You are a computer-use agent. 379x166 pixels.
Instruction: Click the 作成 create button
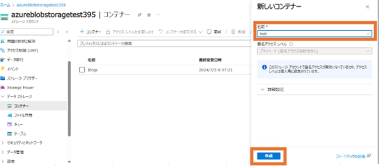tap(269, 156)
